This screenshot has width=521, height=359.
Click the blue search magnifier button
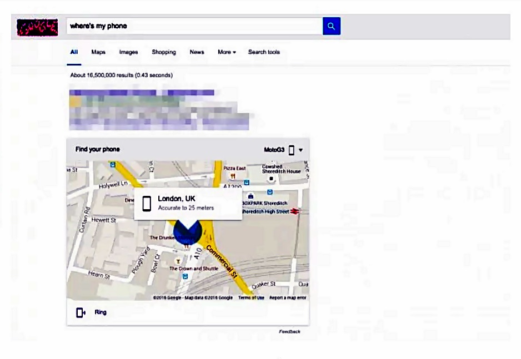tap(331, 26)
